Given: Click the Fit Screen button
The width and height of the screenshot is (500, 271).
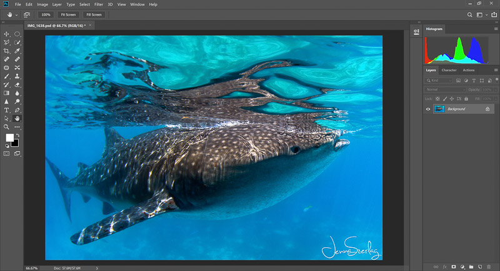Looking at the screenshot, I should [67, 14].
